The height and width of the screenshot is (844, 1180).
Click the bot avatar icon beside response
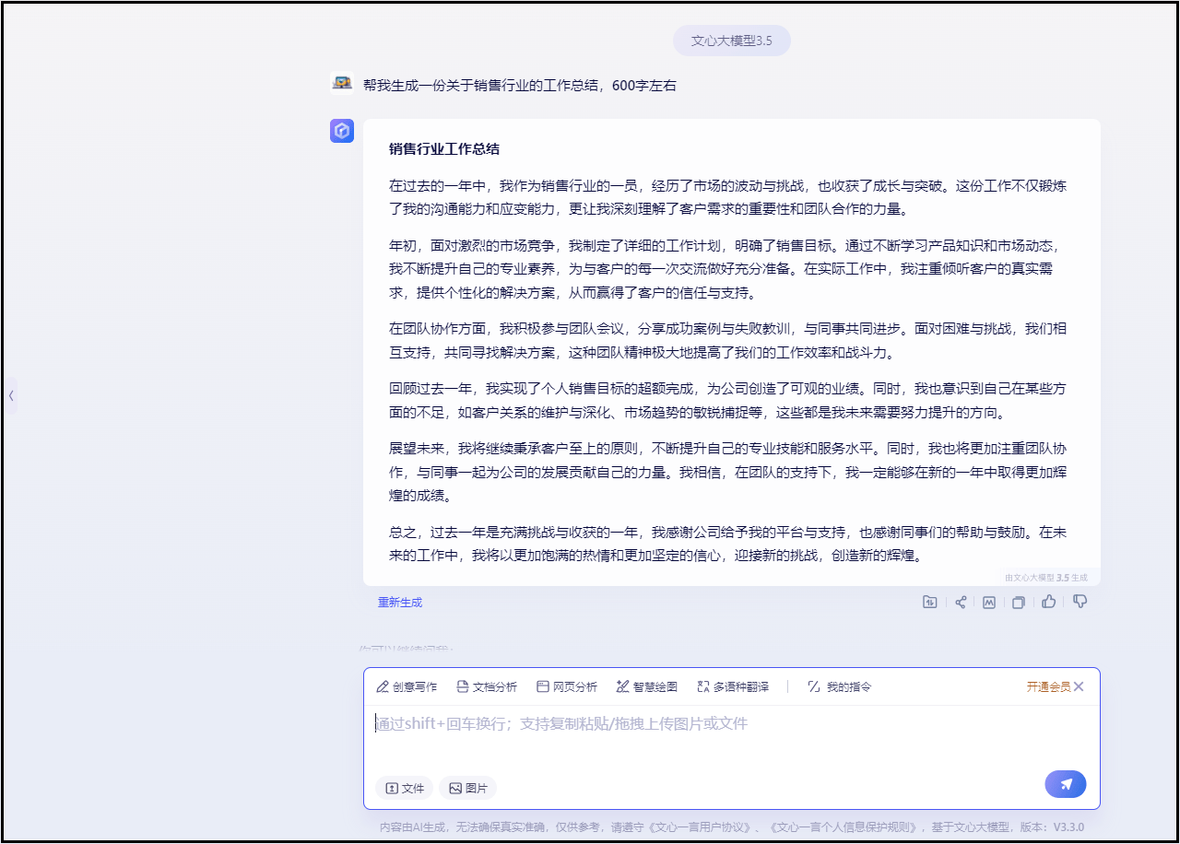coord(342,131)
